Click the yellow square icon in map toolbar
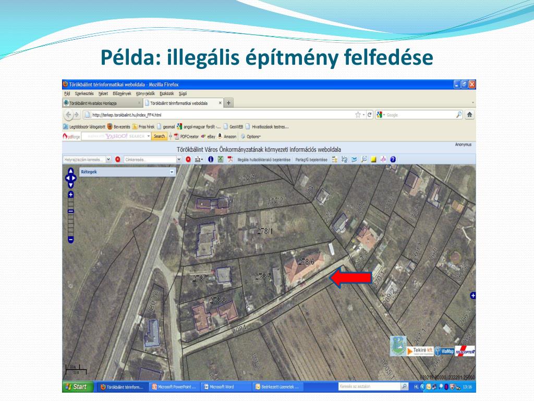 (x=373, y=159)
